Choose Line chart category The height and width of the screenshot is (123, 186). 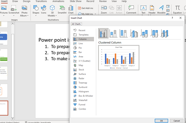pos(83,43)
